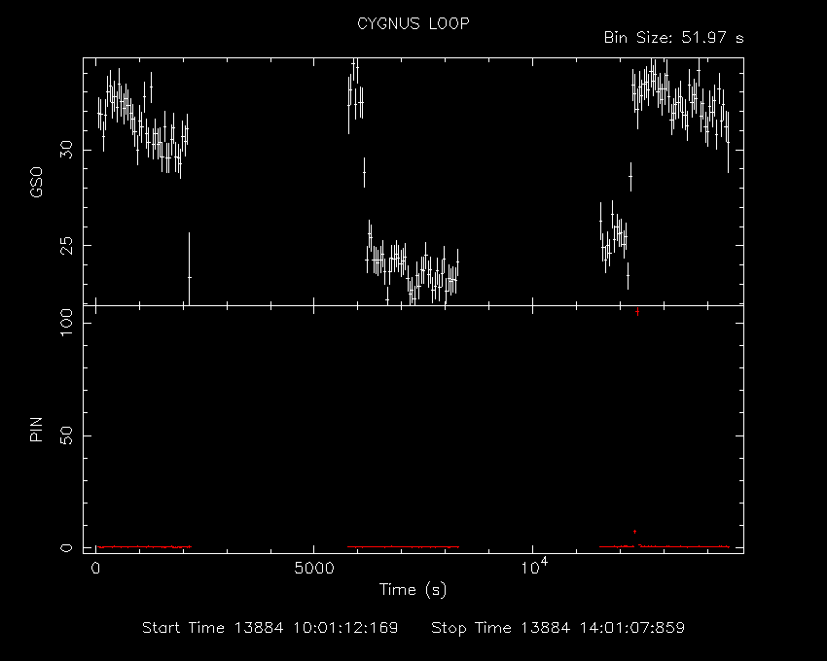Click the GSO axis value 30
This screenshot has height=661, width=827.
(x=66, y=151)
